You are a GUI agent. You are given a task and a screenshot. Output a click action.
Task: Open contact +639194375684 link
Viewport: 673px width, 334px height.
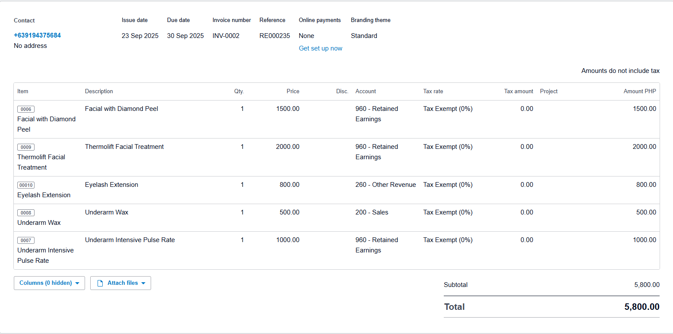37,35
